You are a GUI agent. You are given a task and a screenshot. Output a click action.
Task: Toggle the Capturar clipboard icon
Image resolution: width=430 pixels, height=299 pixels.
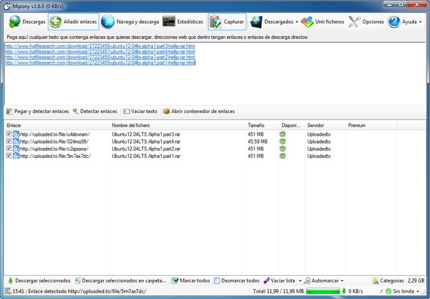pos(216,21)
